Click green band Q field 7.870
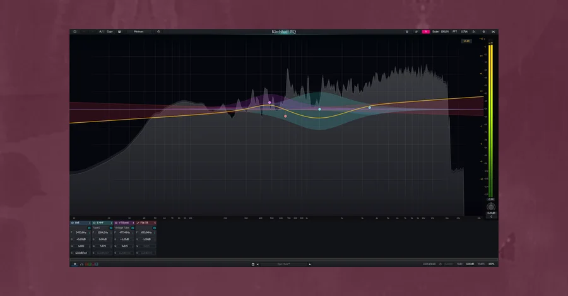 click(x=103, y=246)
